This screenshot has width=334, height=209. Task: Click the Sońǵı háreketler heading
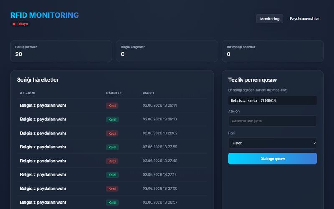38,80
